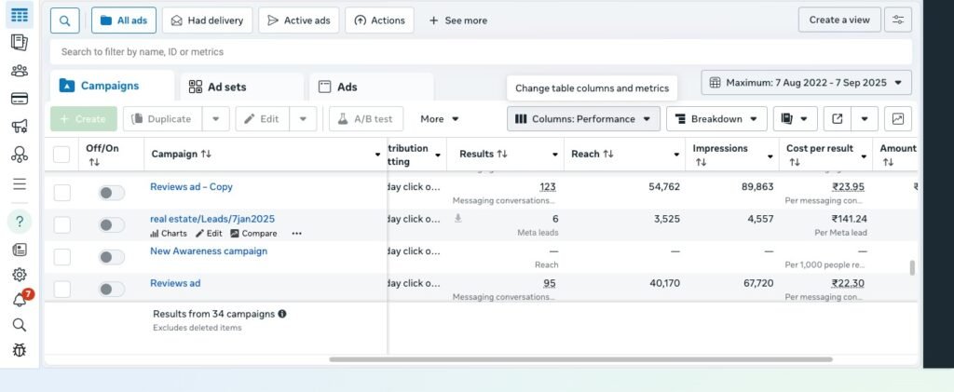Toggle on the Reviews ad - Copy campaign
954x392 pixels.
tap(112, 193)
